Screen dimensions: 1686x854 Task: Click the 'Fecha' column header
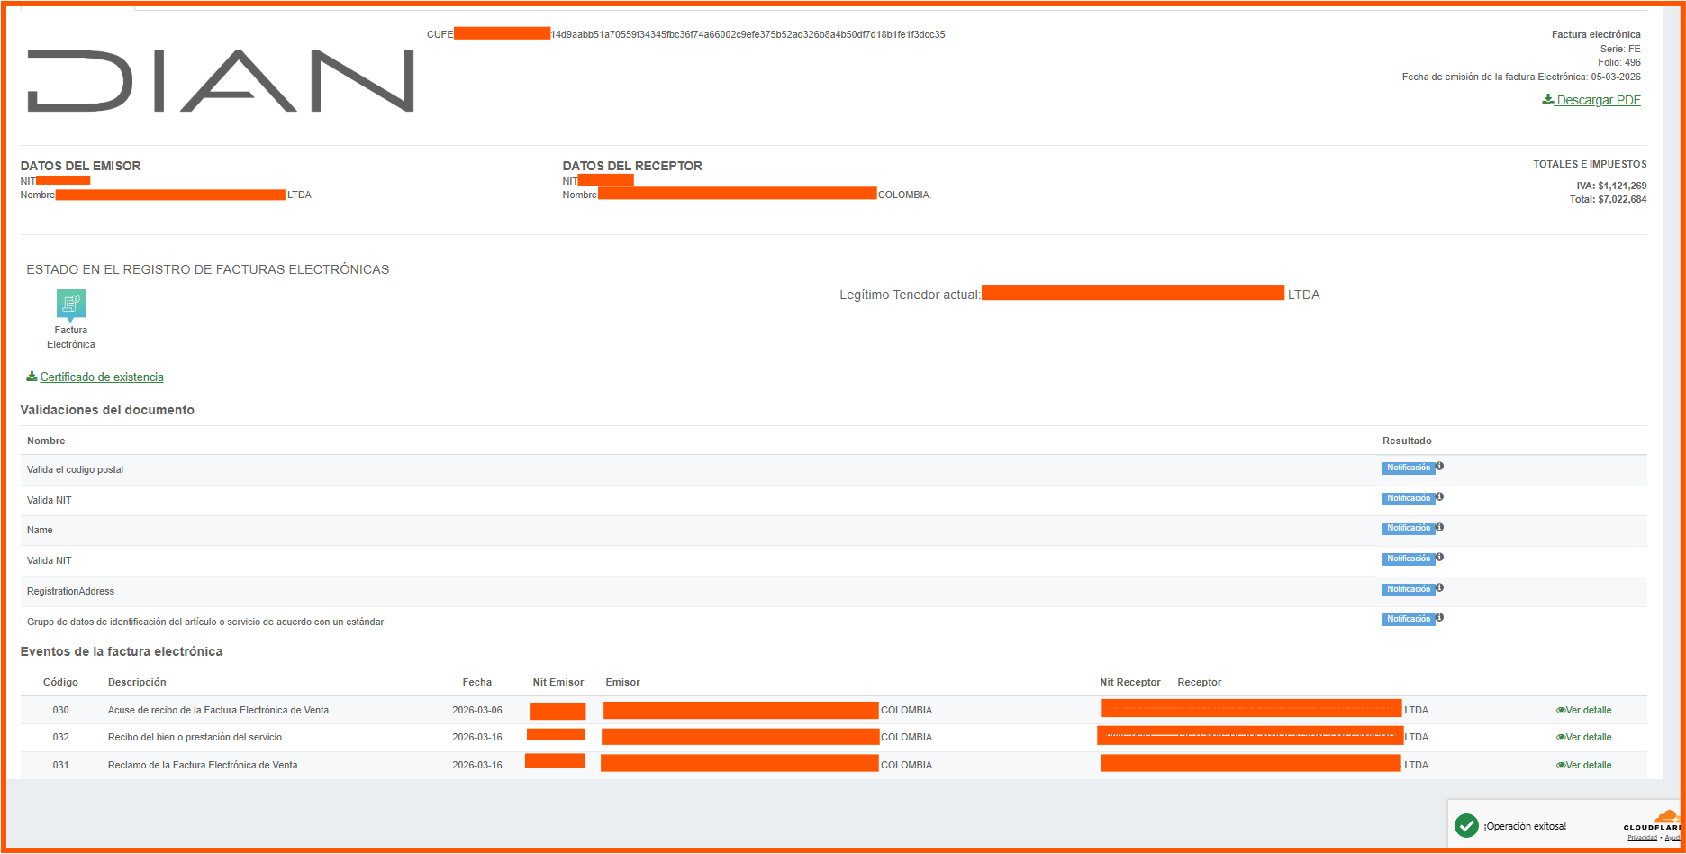point(477,682)
